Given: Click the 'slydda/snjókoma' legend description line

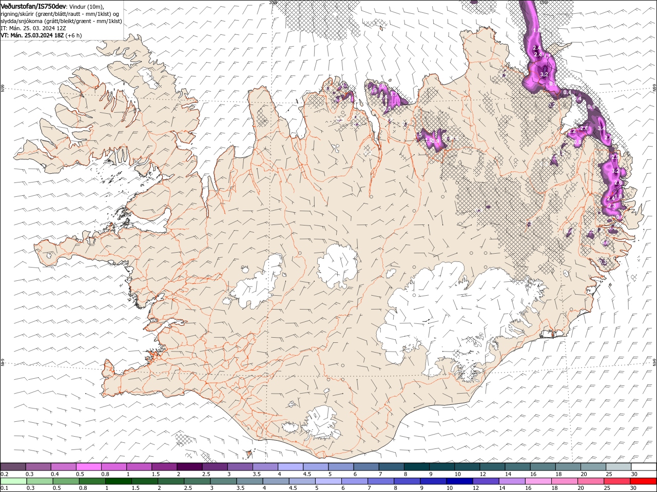Looking at the screenshot, I should coord(61,20).
